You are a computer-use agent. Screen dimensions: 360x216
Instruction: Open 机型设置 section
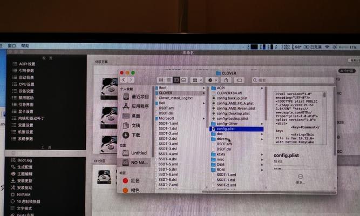click(23, 132)
